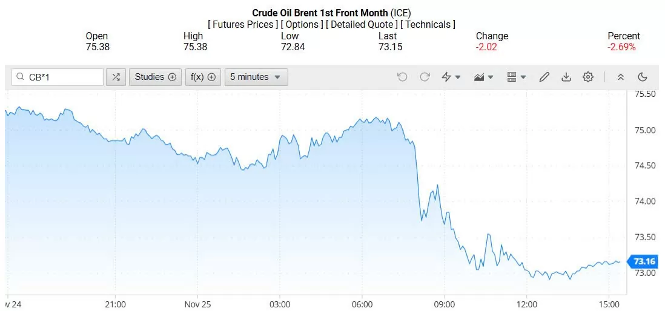The image size is (665, 311).
Task: Download the chart data
Action: tap(566, 77)
